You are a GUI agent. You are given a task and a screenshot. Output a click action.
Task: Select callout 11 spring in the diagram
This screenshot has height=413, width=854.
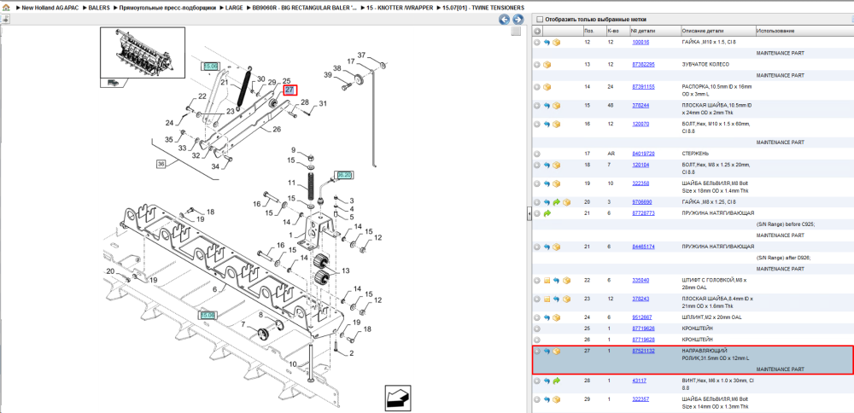[x=291, y=183]
